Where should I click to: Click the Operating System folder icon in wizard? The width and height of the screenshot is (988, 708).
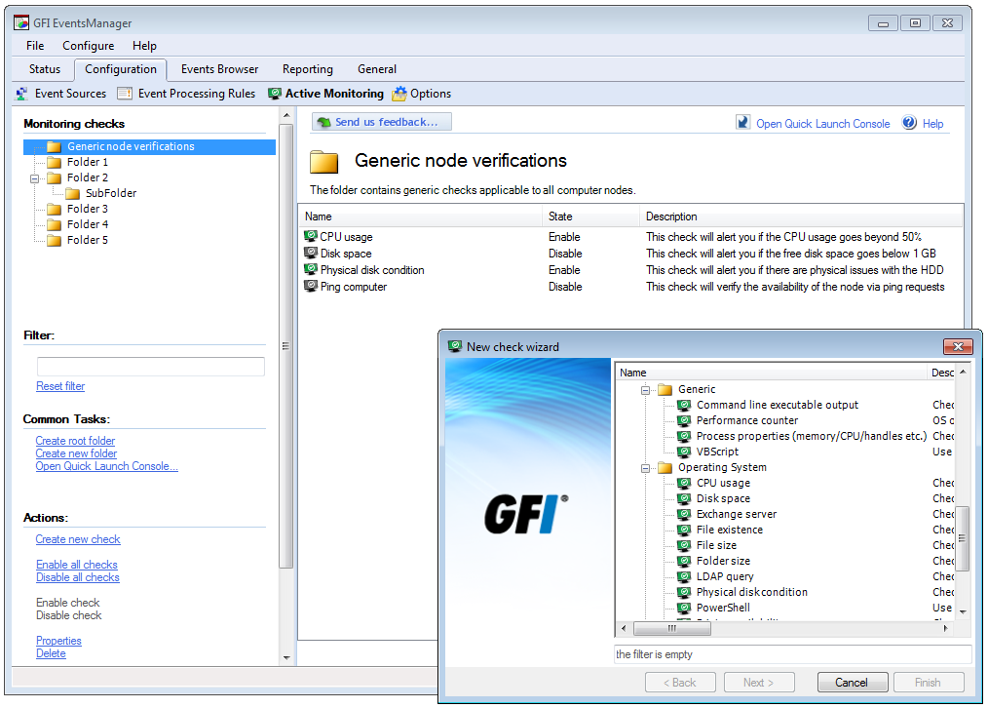pos(665,468)
